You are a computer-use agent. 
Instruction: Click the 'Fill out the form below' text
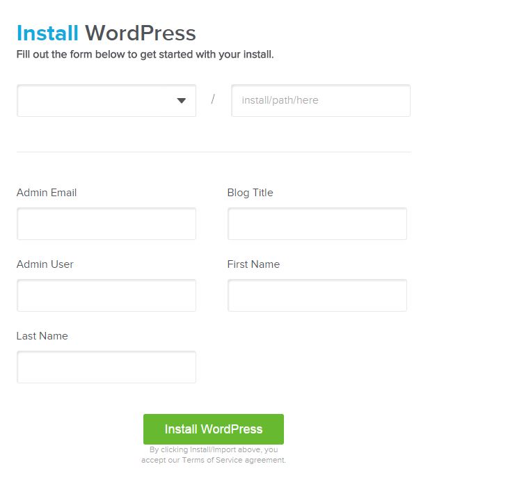tap(145, 54)
